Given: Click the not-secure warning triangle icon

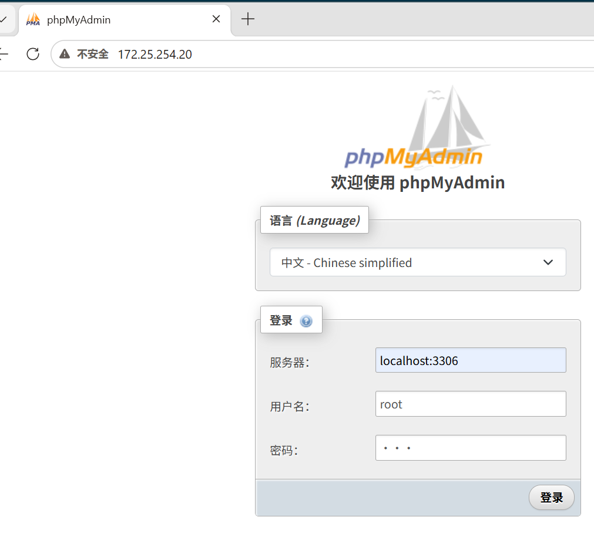Looking at the screenshot, I should [x=65, y=54].
